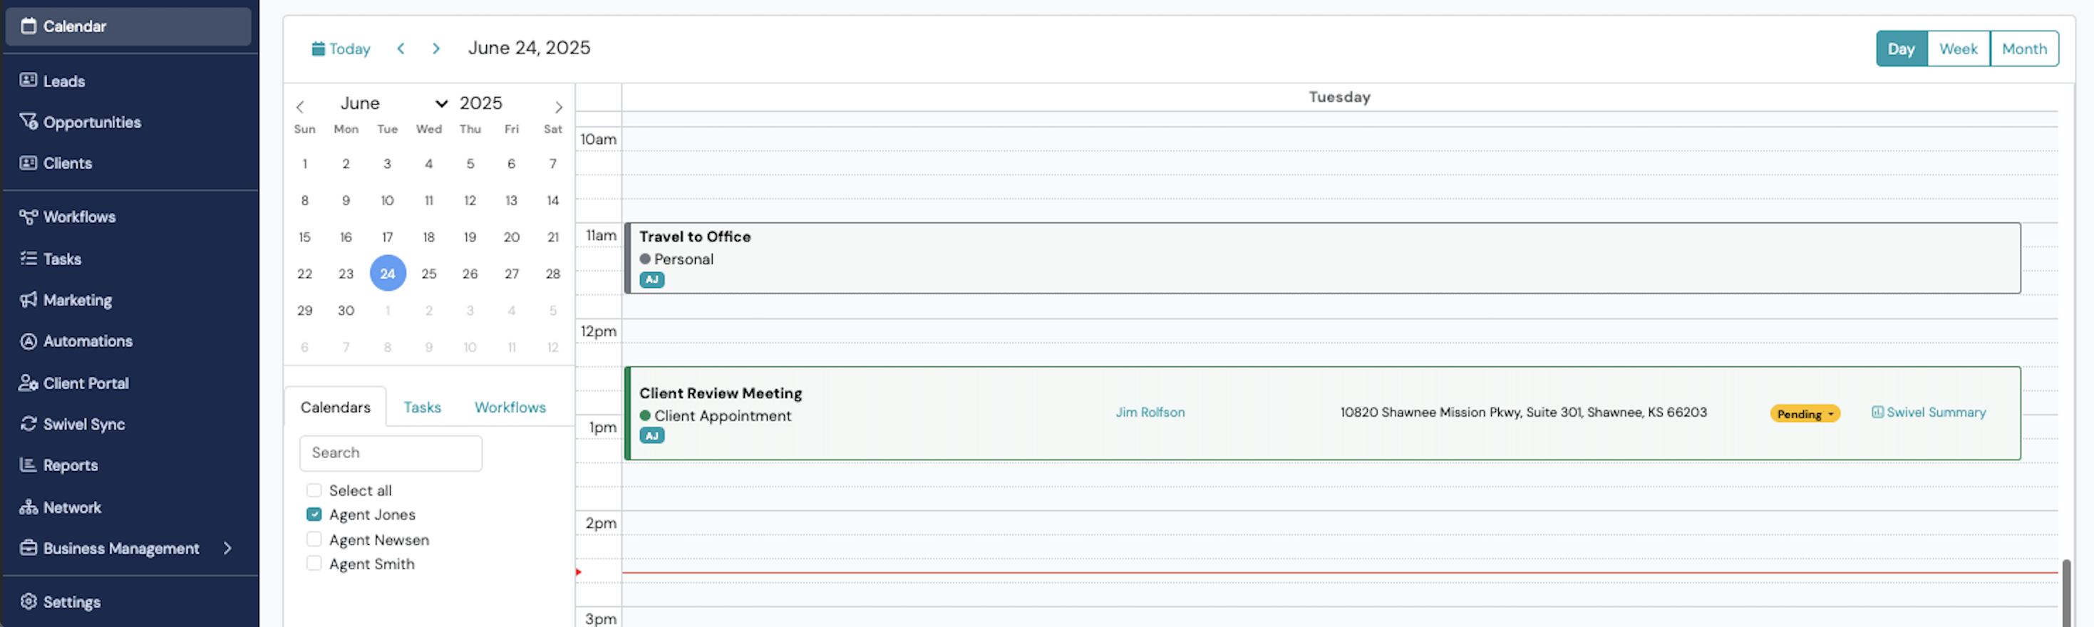2094x627 pixels.
Task: Open the Settings gear icon
Action: pyautogui.click(x=29, y=601)
